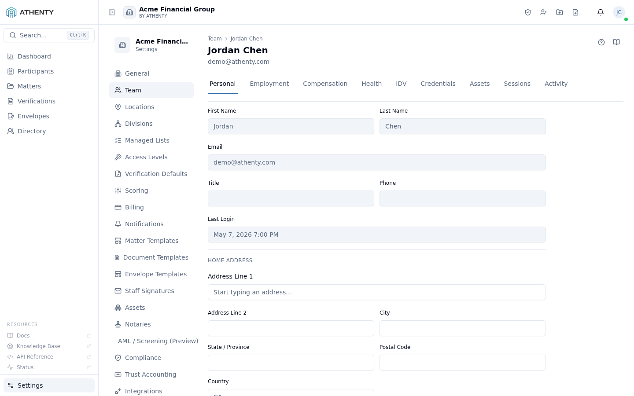Click the new document file-plus icon
Viewport: 634px width, 396px height.
[x=575, y=12]
